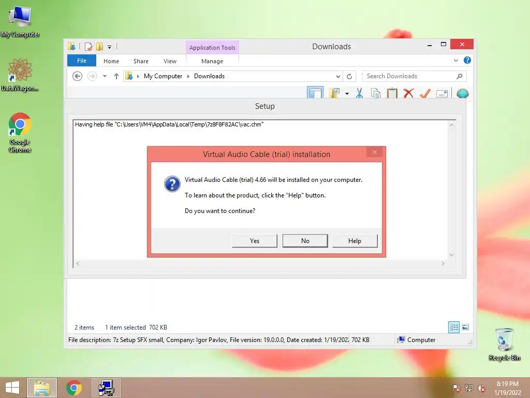Expand the ribbon with the chevron
This screenshot has width=530, height=398.
455,60
